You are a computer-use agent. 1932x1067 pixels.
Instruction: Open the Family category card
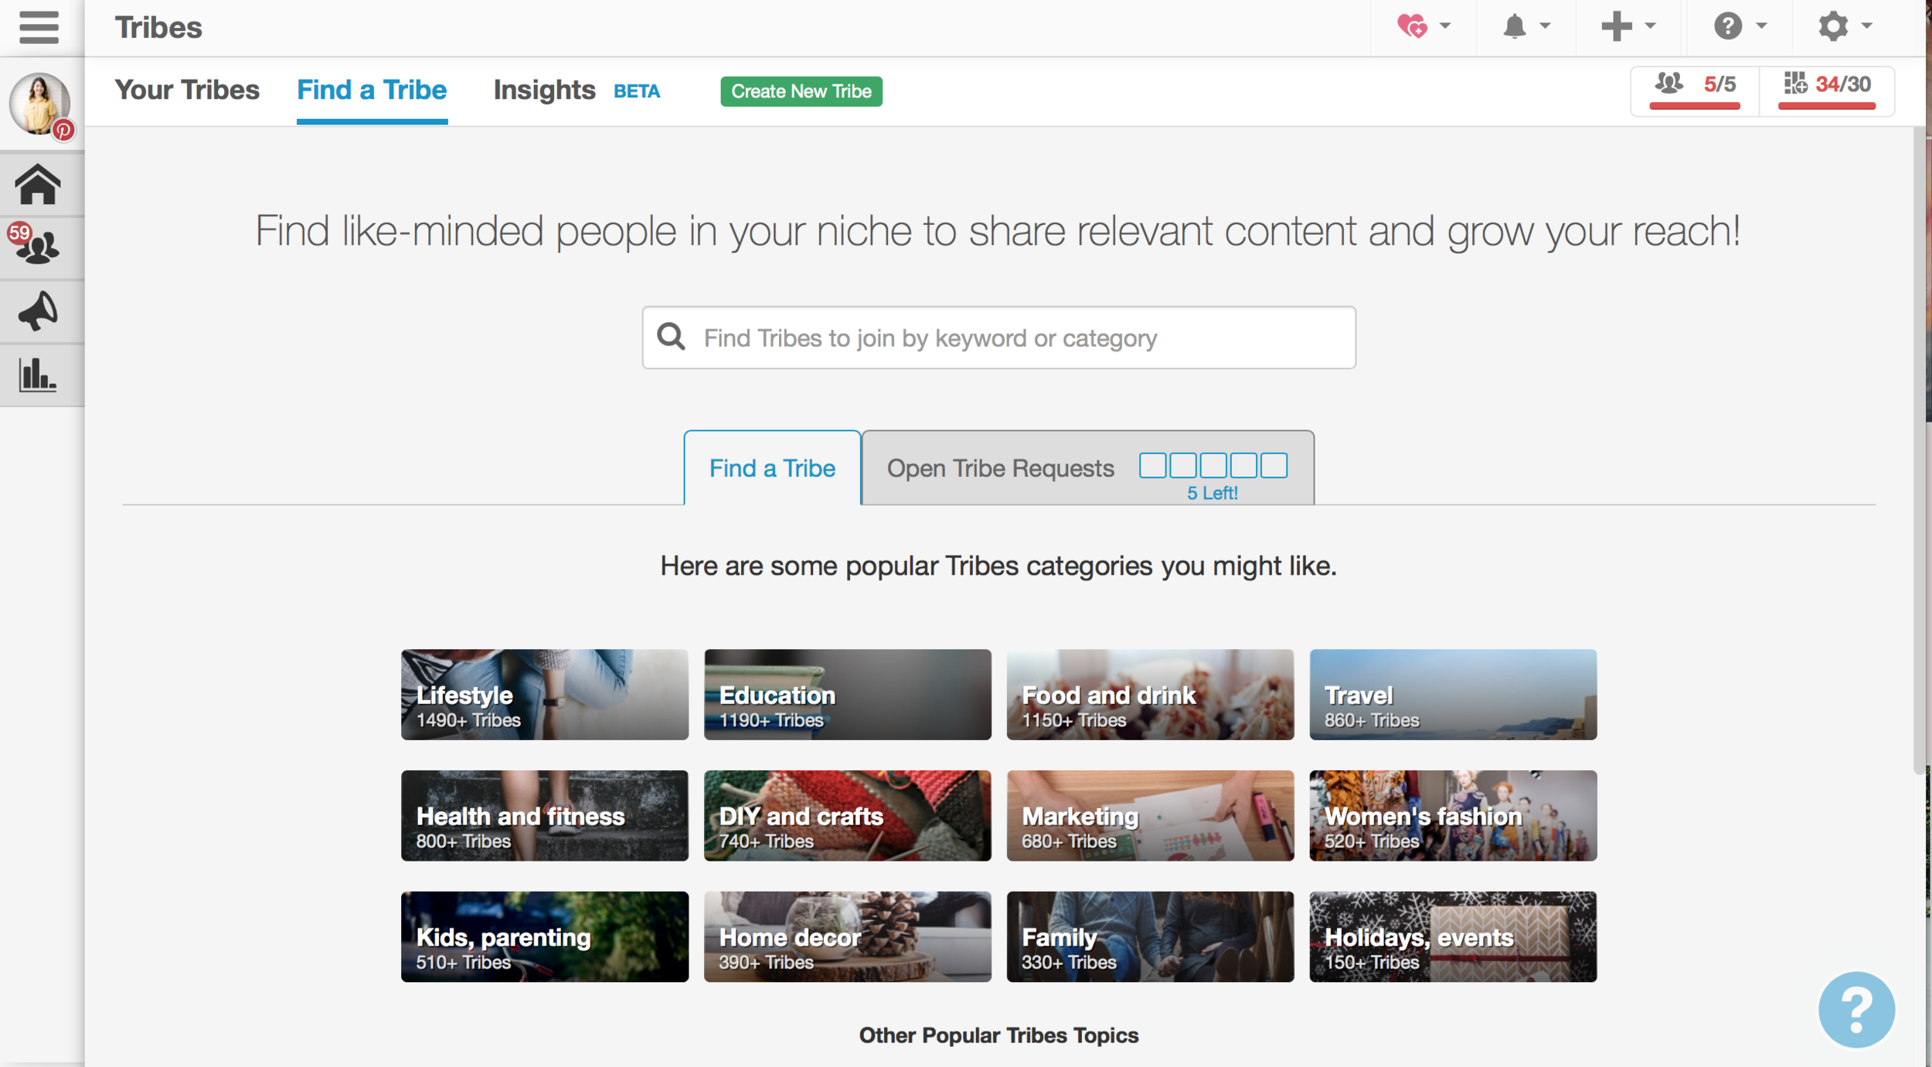(1150, 936)
